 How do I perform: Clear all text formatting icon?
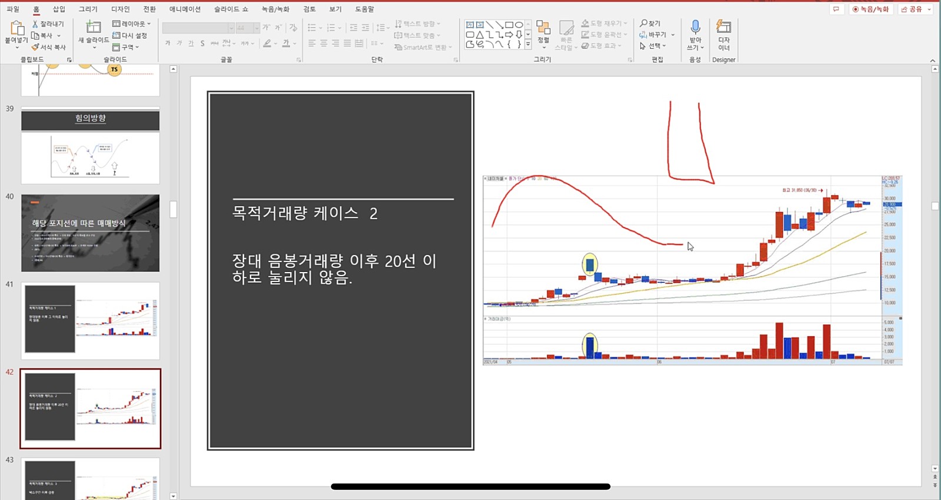coord(293,28)
